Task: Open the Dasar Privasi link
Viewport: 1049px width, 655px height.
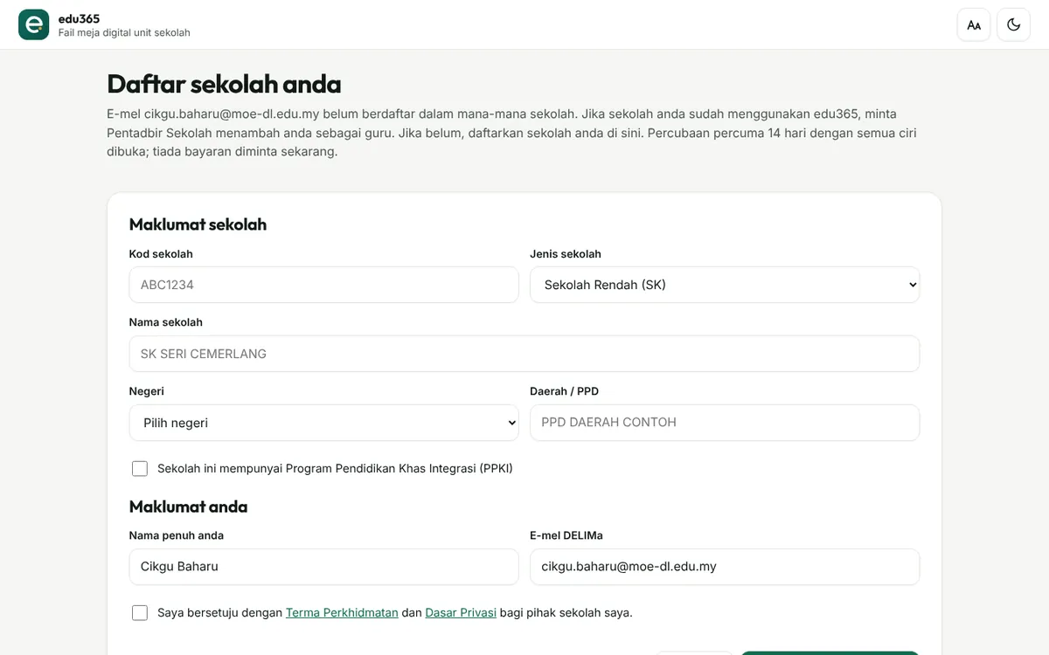Action: pos(461,613)
